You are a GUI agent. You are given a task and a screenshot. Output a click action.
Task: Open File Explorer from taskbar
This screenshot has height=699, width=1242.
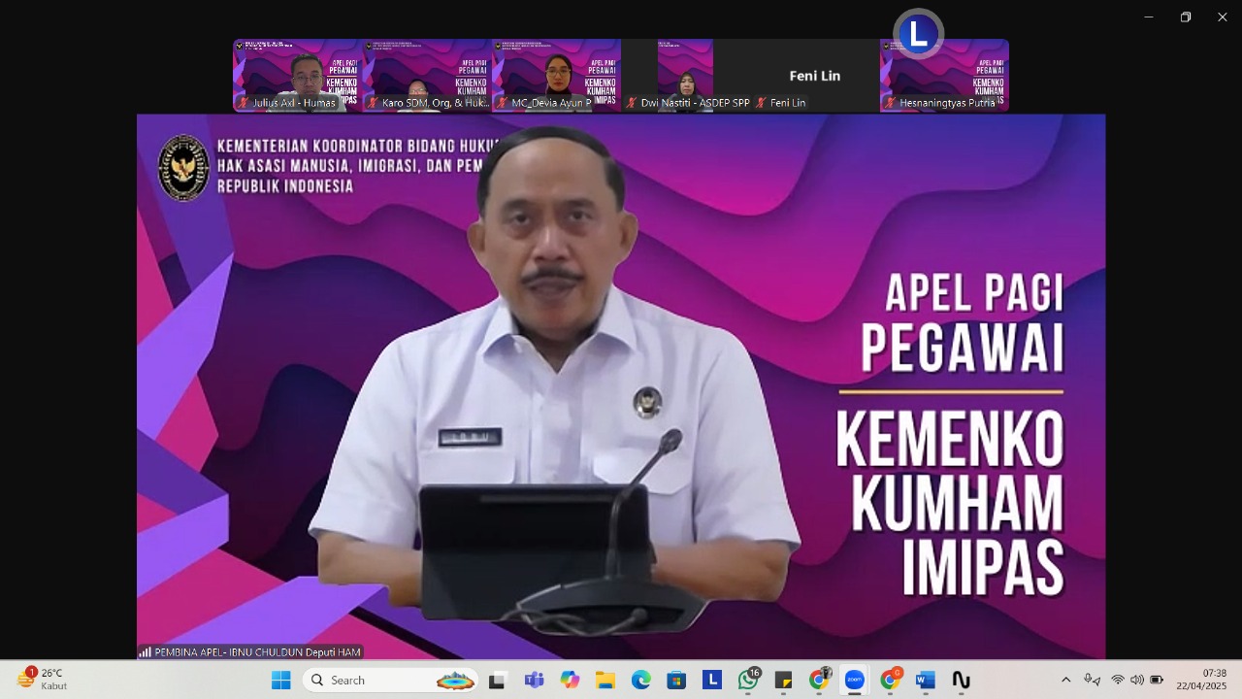pyautogui.click(x=605, y=680)
